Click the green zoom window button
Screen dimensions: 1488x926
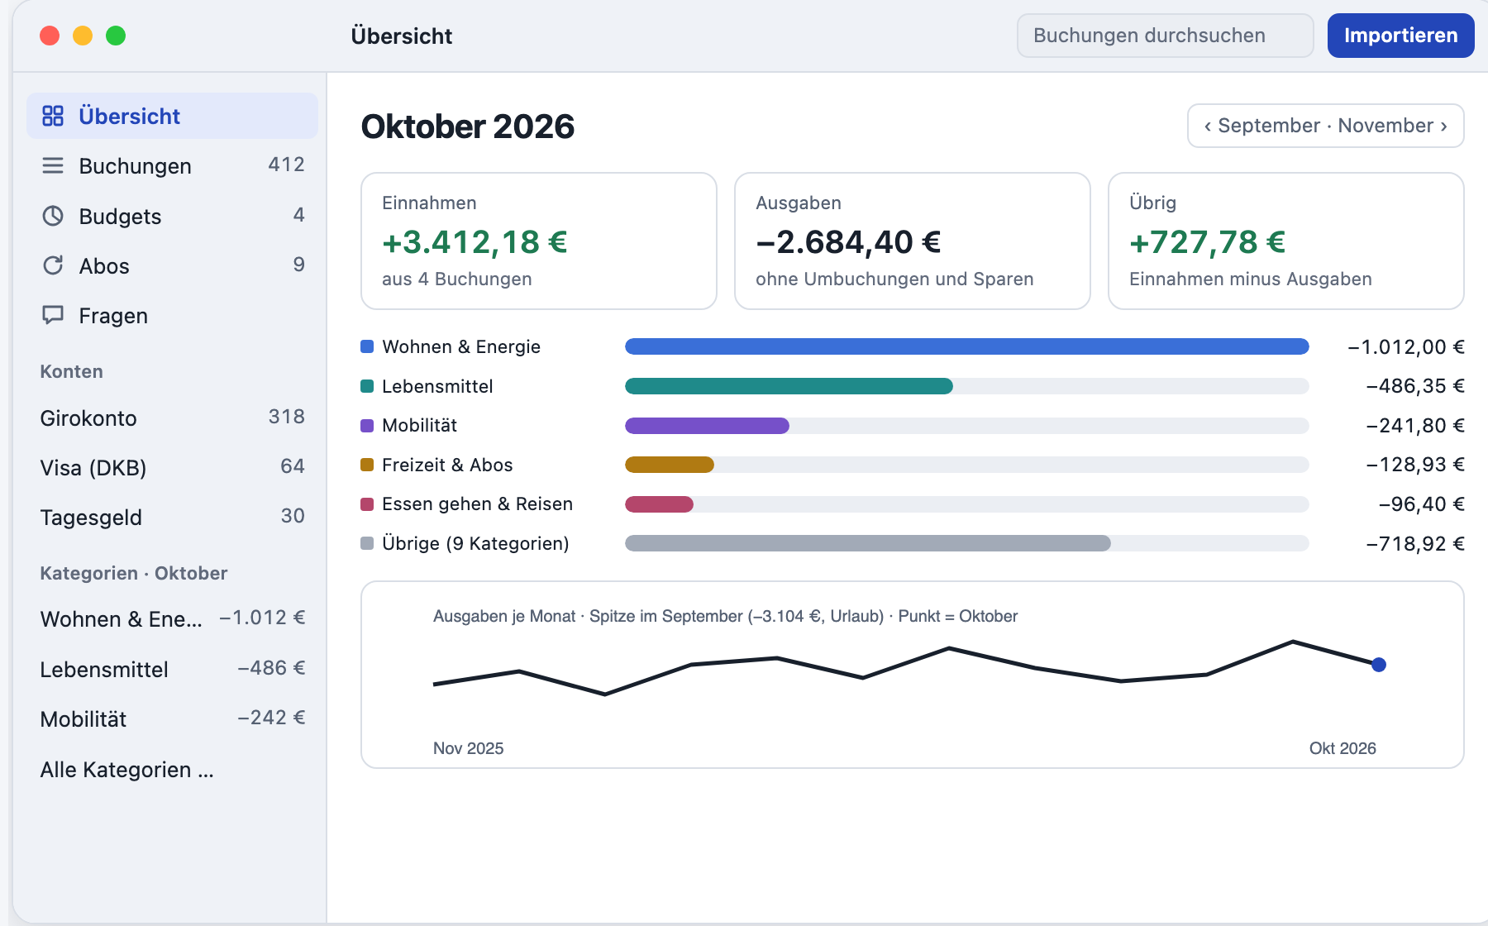(116, 36)
